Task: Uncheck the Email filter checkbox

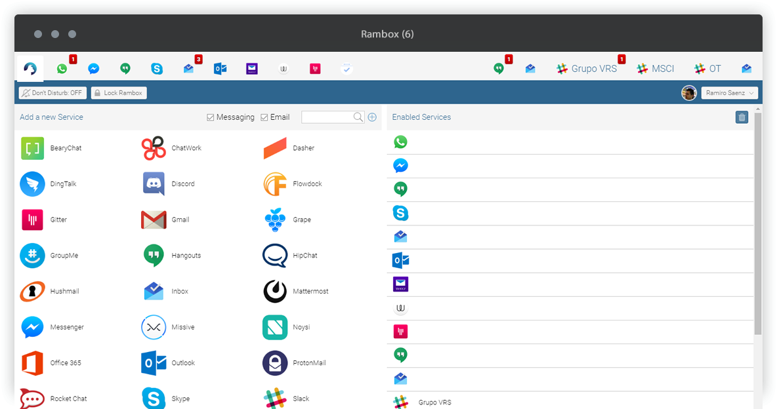Action: [264, 117]
